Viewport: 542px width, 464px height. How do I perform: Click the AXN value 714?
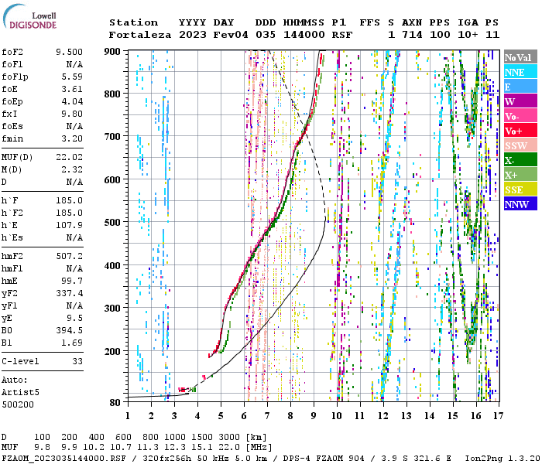pyautogui.click(x=412, y=35)
